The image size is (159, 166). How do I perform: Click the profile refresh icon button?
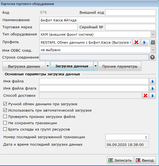[153, 42]
